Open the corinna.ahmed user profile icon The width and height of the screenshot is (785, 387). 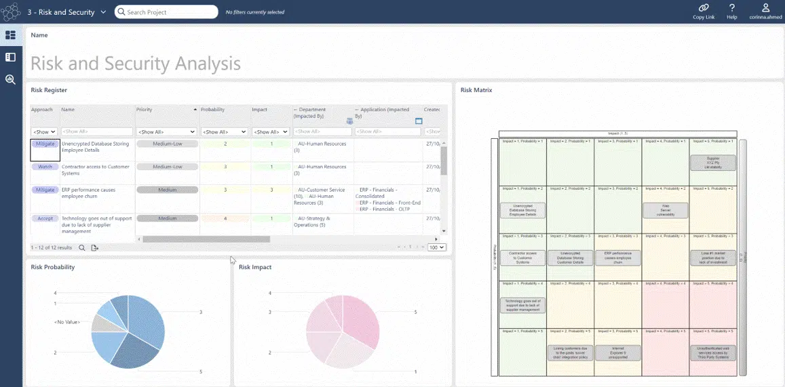[x=765, y=8]
